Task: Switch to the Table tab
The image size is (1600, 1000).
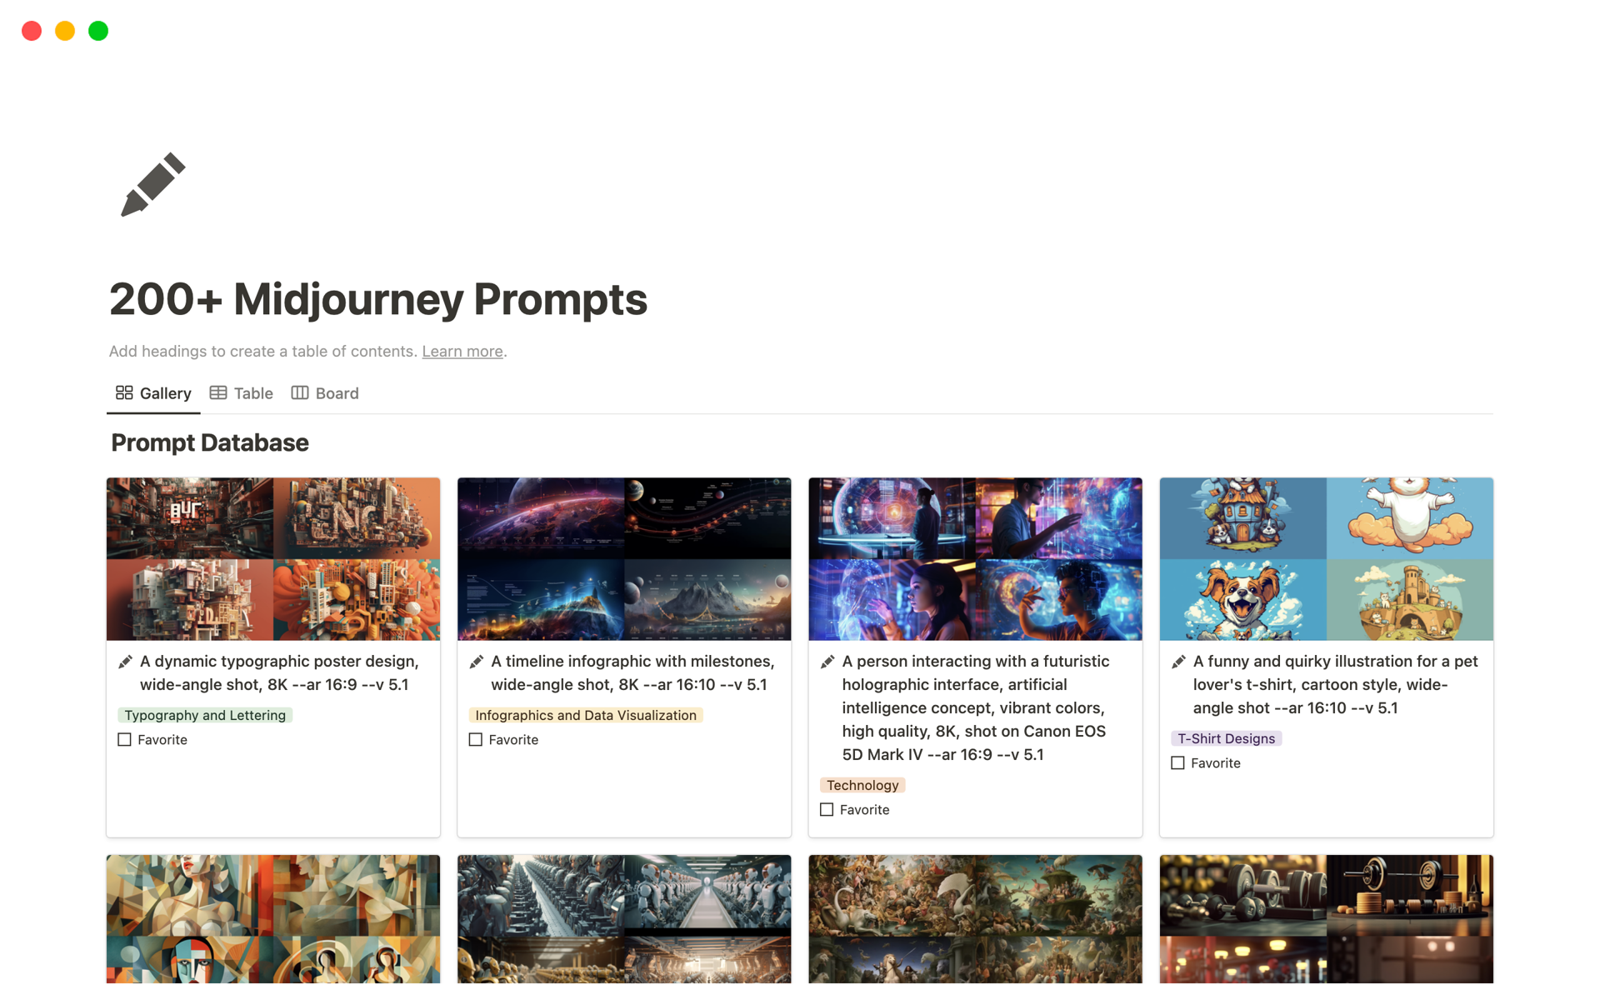Action: pyautogui.click(x=242, y=393)
